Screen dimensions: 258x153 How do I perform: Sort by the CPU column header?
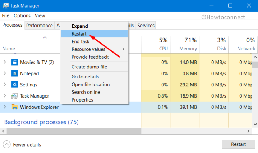click(156, 45)
